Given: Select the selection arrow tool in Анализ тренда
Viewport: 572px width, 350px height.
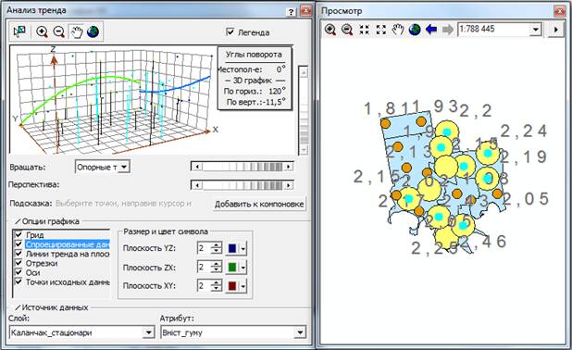Looking at the screenshot, I should pyautogui.click(x=19, y=31).
